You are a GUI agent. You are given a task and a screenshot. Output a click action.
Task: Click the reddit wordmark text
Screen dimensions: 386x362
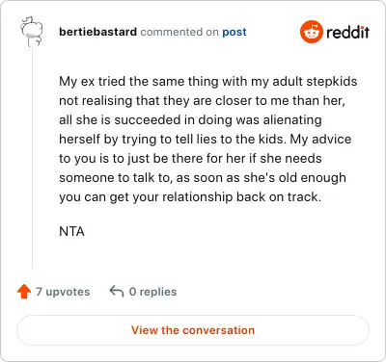tap(347, 32)
